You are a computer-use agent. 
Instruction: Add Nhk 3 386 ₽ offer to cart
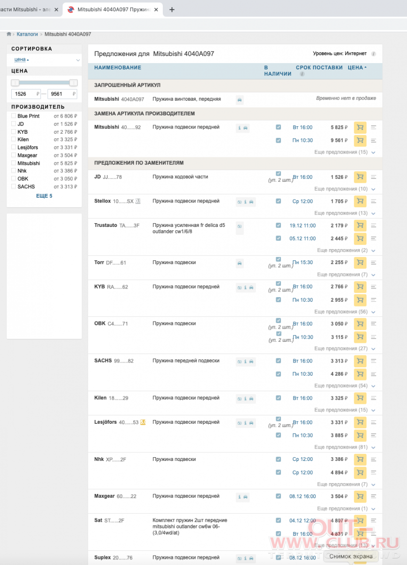[x=360, y=459]
